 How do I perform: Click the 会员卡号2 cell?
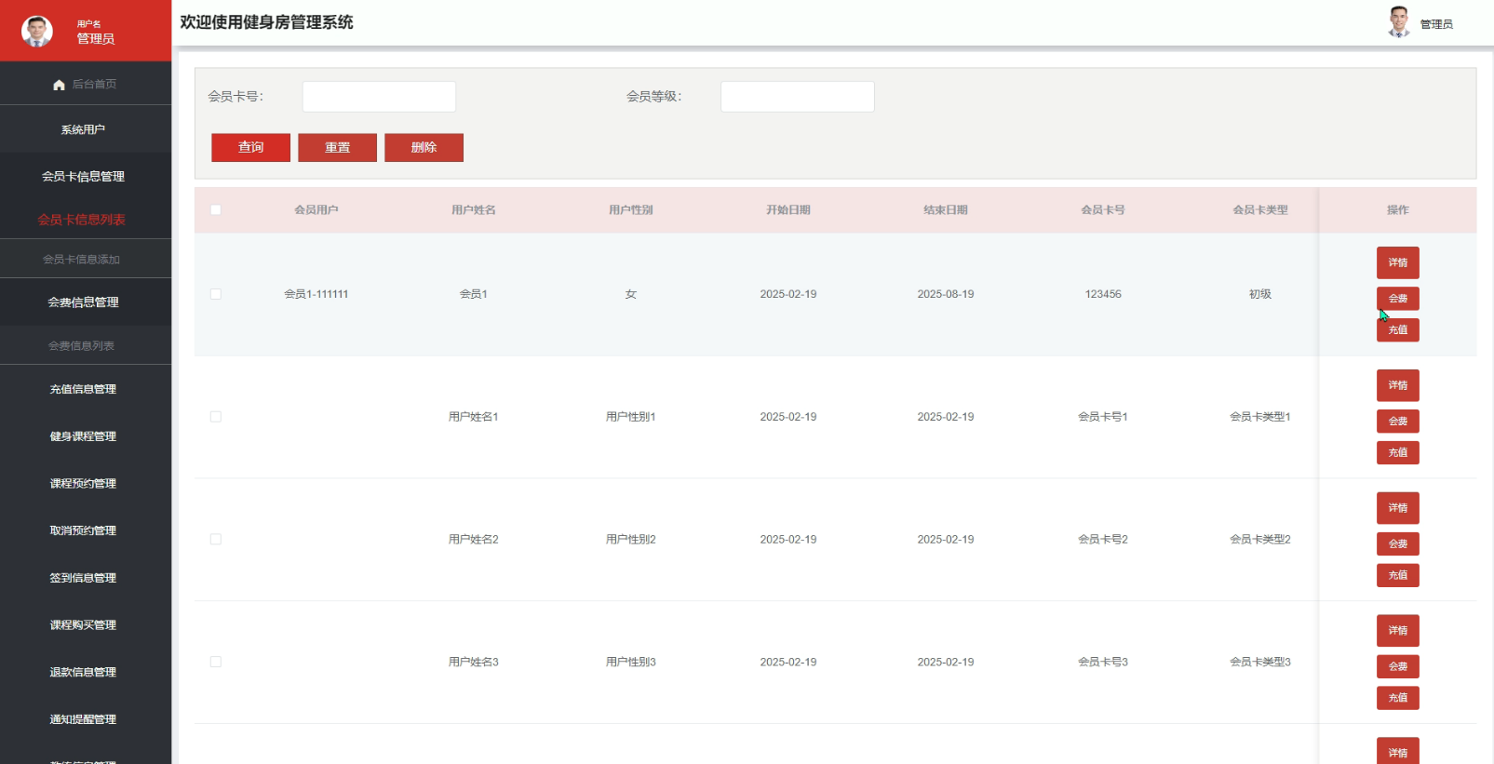pos(1103,540)
